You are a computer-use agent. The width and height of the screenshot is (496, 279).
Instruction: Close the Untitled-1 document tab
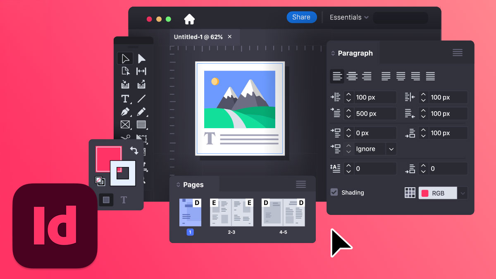point(230,37)
